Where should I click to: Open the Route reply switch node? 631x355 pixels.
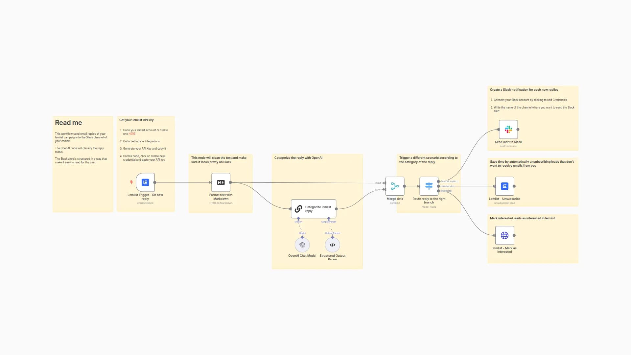pos(429,186)
